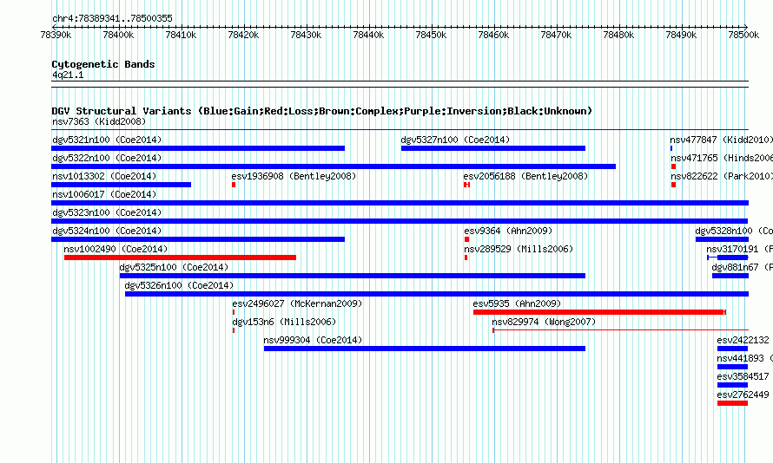Click the chr4:78389341..78500355 coordinates text
773x463 pixels.
click(x=112, y=18)
